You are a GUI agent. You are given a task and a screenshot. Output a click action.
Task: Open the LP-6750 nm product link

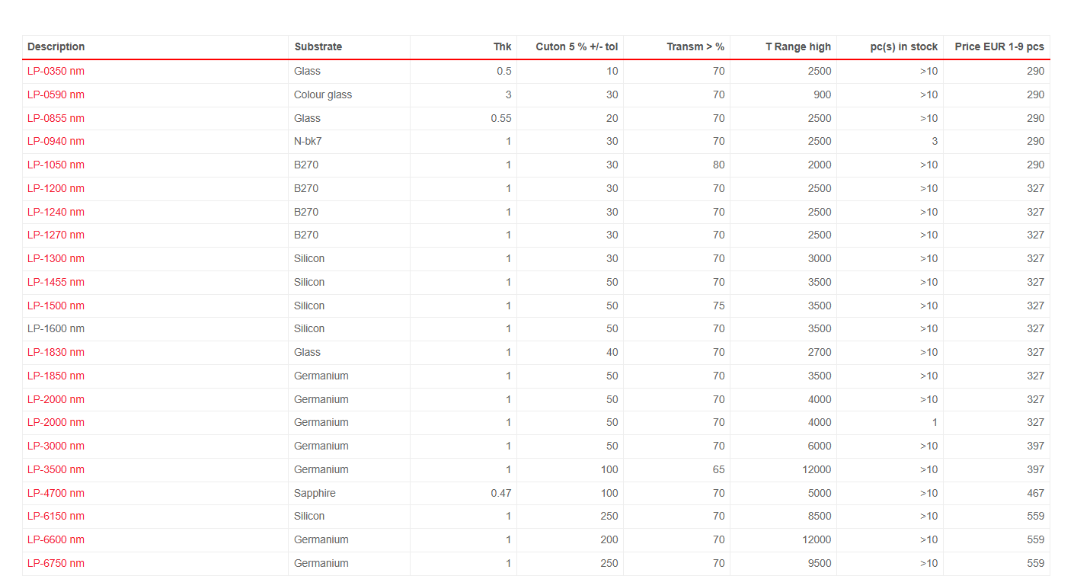(56, 564)
